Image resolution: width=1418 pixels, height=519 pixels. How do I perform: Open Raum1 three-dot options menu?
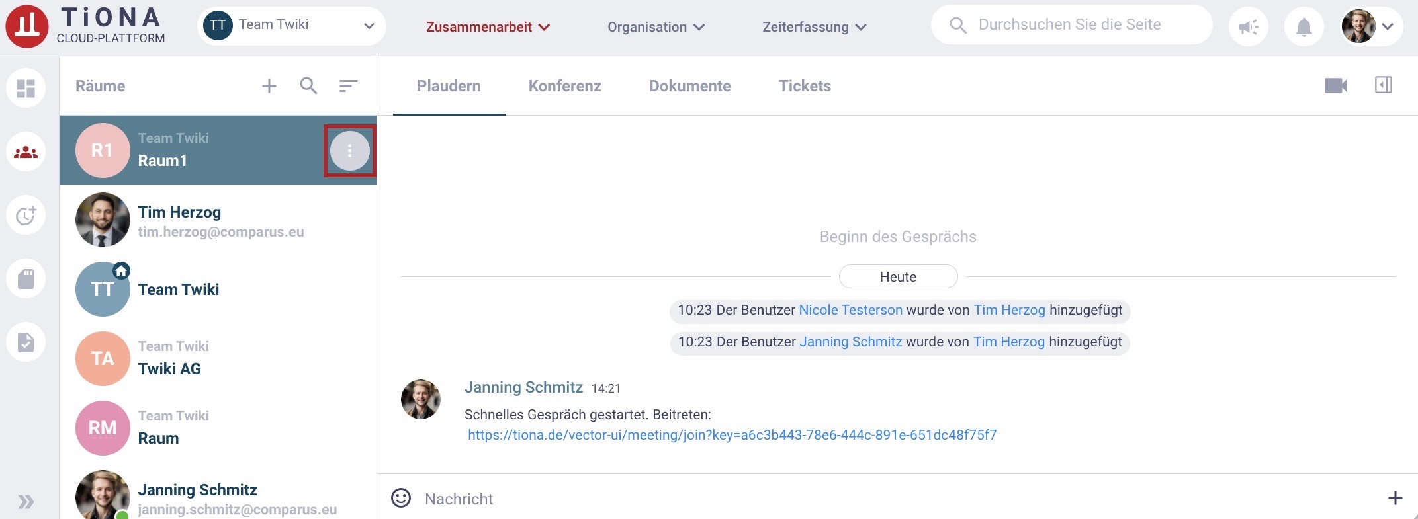pos(349,151)
